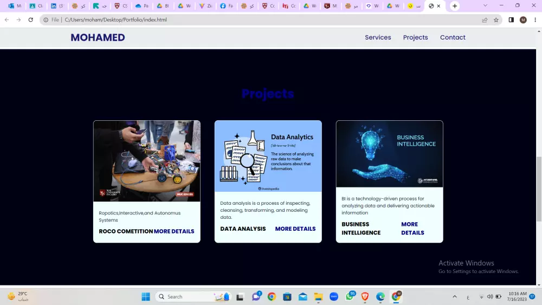Open Zoom from the taskbar

(334, 296)
